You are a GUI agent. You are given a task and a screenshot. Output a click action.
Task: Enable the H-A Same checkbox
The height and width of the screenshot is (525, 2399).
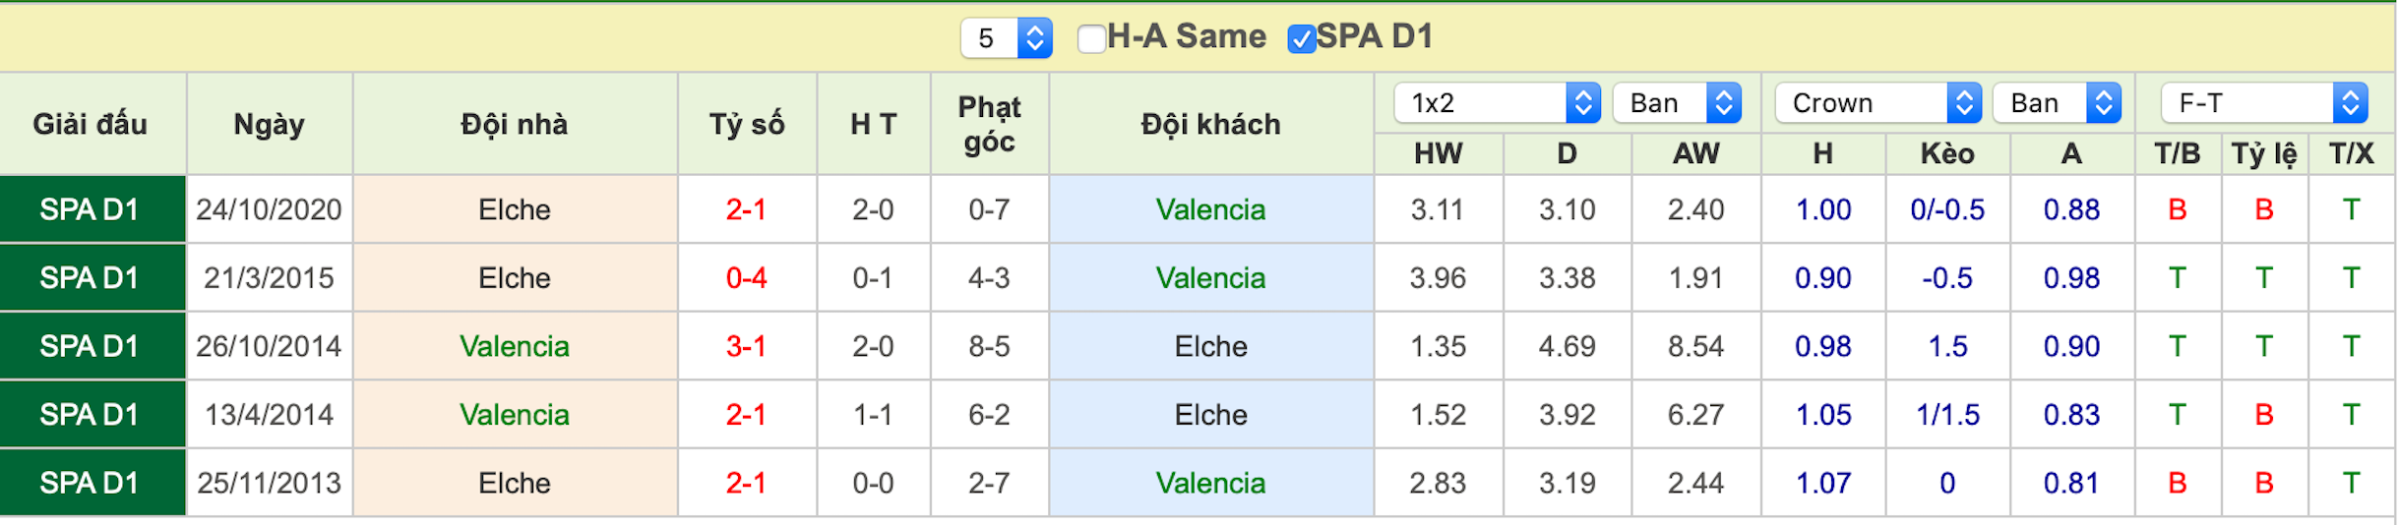click(1090, 38)
